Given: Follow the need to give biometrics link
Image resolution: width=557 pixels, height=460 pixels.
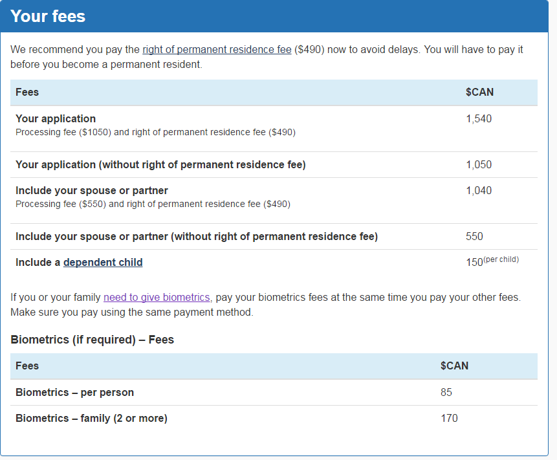Looking at the screenshot, I should [157, 297].
